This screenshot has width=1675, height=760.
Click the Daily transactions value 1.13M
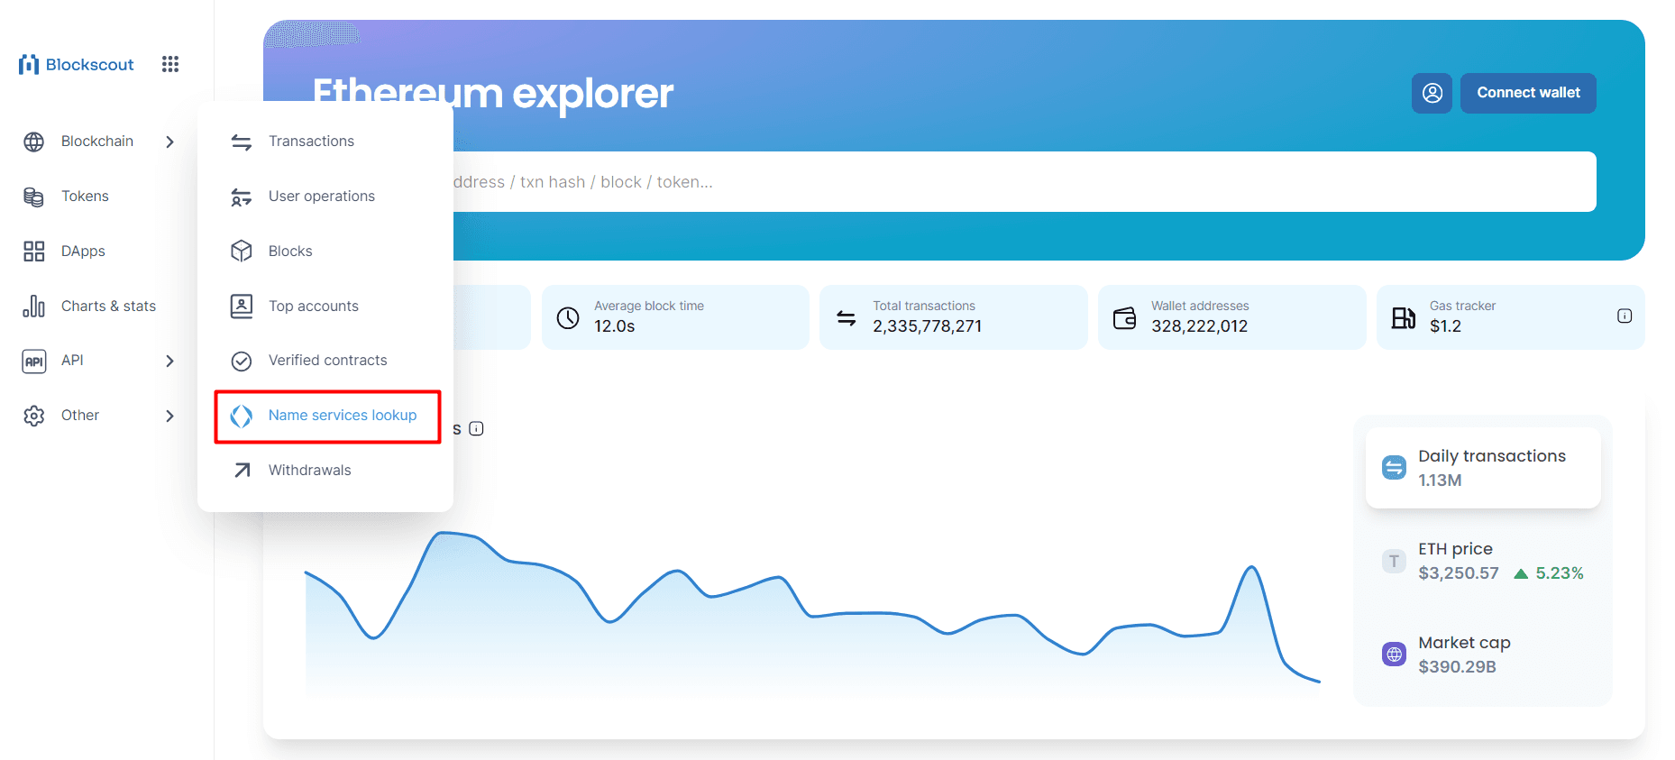[1440, 481]
